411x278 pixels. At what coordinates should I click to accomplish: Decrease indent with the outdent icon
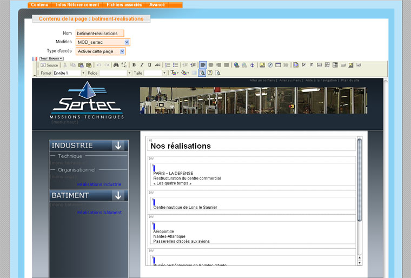185,65
